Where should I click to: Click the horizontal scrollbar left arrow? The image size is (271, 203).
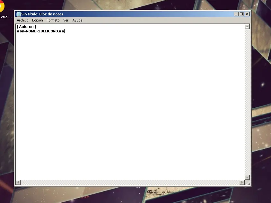(18, 182)
